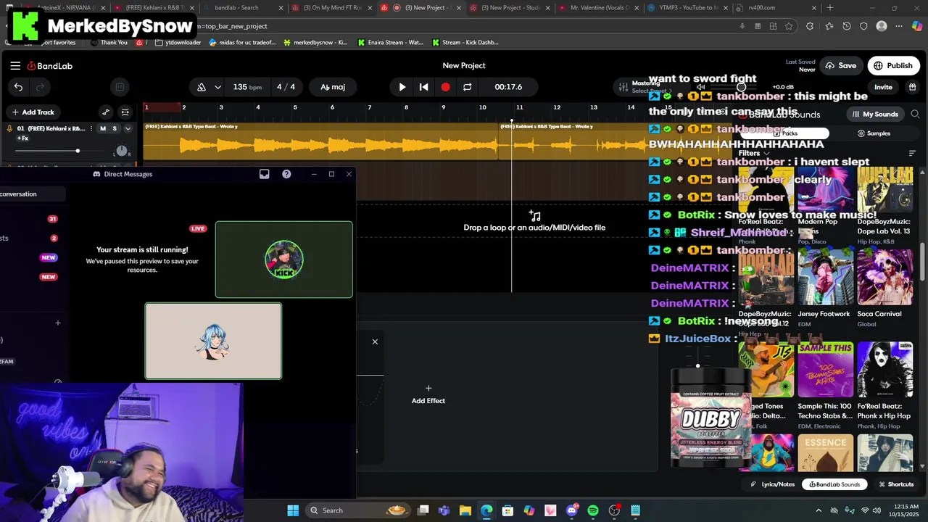Click the Save button
Screen dimensions: 928x522
840,66
